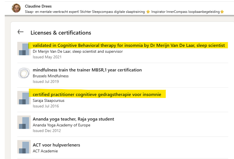
Task: Open the validated in Cognitive Behavioral therapy certification
Action: point(128,45)
